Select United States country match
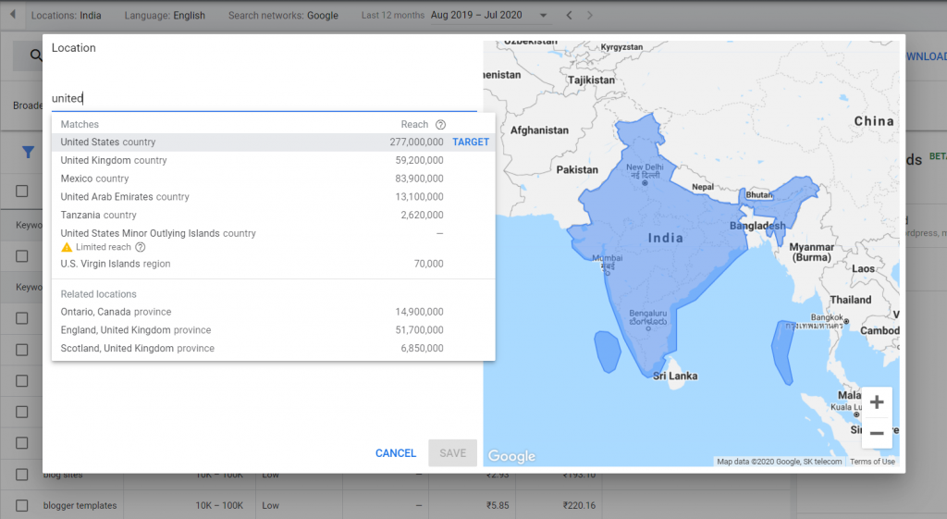The width and height of the screenshot is (947, 519). pos(273,142)
